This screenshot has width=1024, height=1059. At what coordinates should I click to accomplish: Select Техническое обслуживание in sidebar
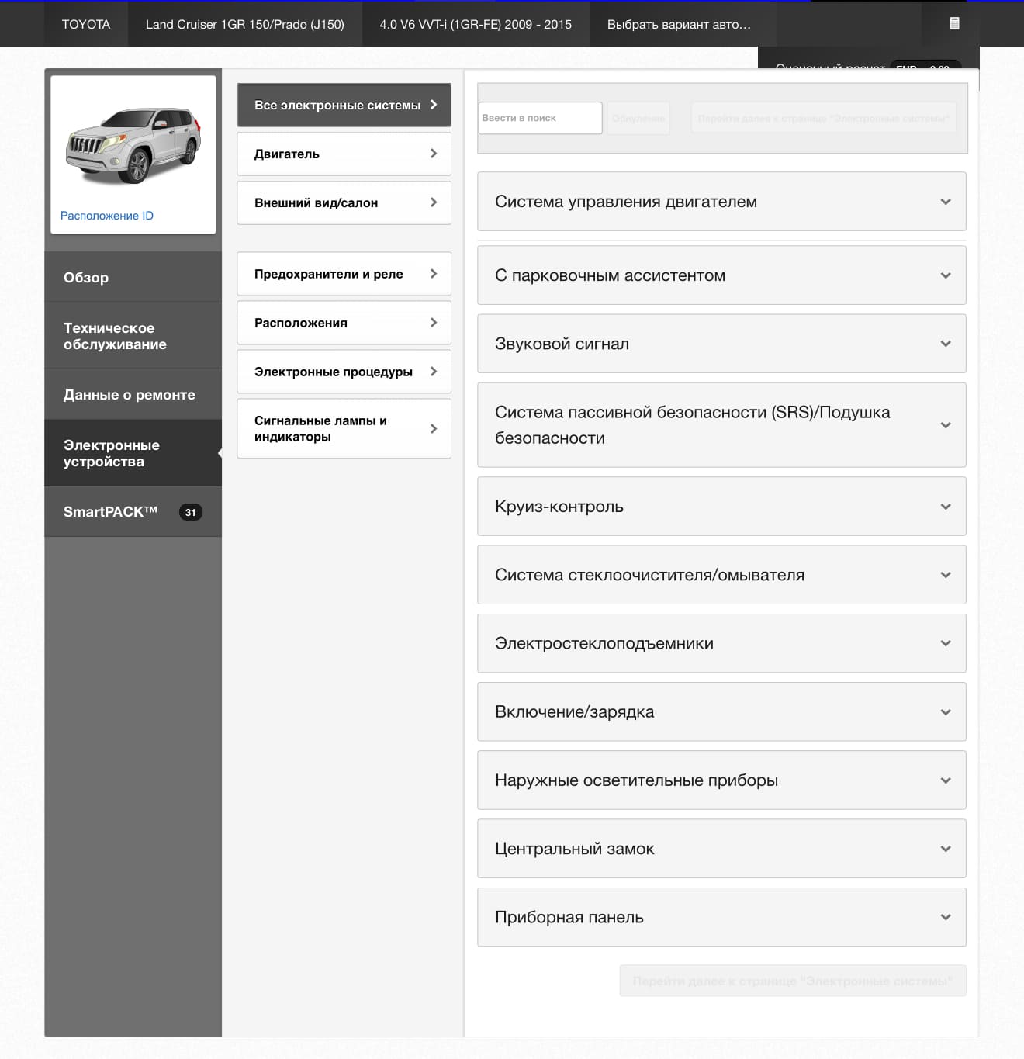click(x=133, y=336)
